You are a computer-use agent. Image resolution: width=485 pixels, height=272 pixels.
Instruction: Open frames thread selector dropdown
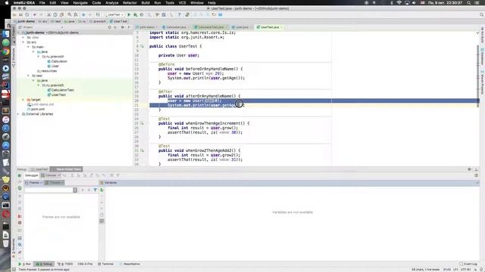[75, 190]
